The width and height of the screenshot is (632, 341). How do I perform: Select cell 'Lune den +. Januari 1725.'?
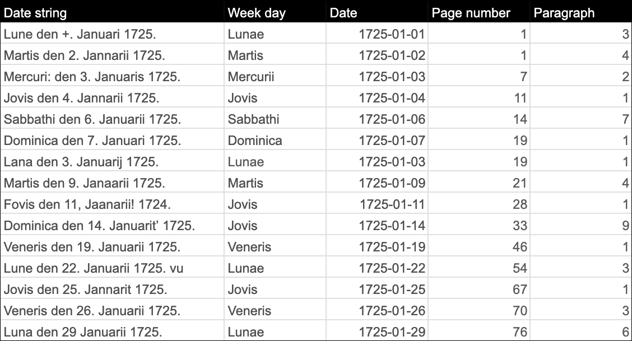(112, 34)
